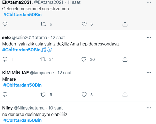Share the Minare tweet

pos(125,94)
